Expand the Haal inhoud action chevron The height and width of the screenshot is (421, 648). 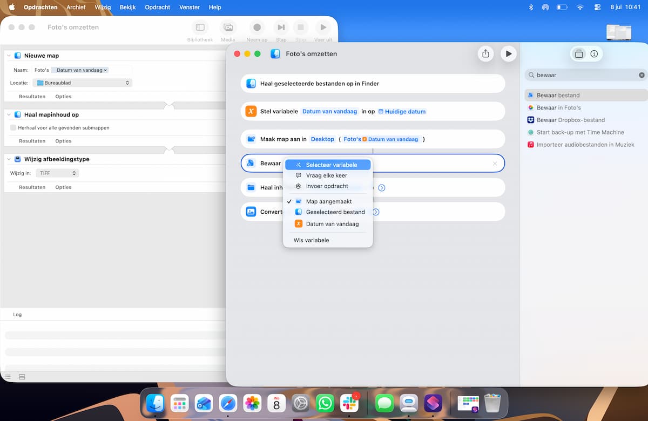382,188
